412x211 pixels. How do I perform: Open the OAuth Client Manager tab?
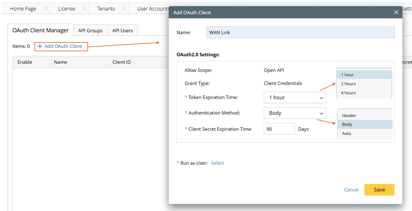(x=40, y=30)
